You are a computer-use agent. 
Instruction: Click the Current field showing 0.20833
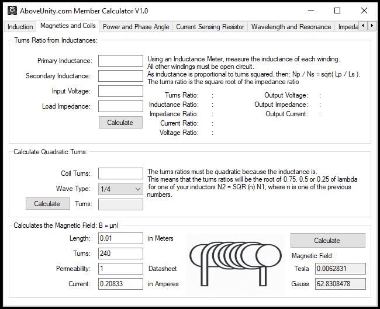[x=120, y=284]
